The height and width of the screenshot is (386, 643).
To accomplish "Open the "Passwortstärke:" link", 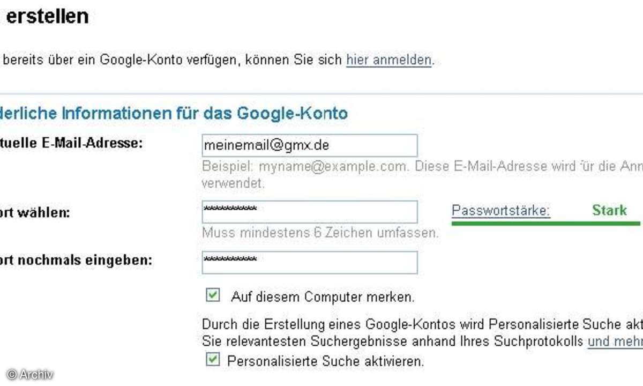I will [x=501, y=211].
